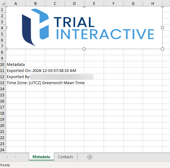The height and width of the screenshot is (168, 170).
Task: Select the Exported On date cell
Action: click(41, 71)
